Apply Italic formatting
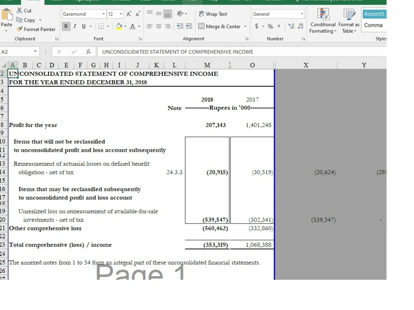The height and width of the screenshot is (310, 414). tap(75, 26)
